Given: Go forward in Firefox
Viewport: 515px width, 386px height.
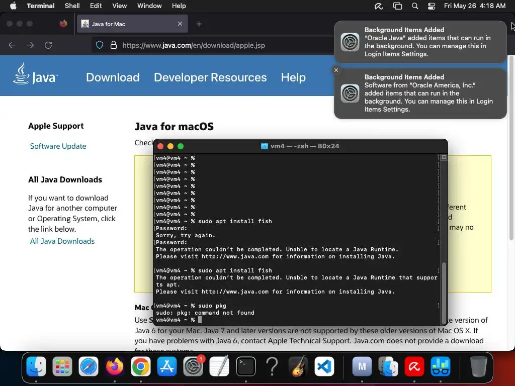Looking at the screenshot, I should (30, 45).
